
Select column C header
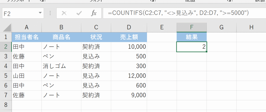coord(96,27)
